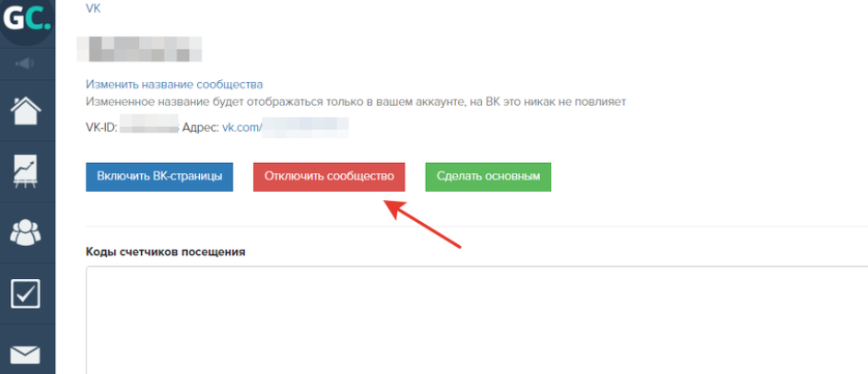Viewport: 868px width, 374px height.
Task: Select the 'Адрес:' label text
Action: point(200,128)
